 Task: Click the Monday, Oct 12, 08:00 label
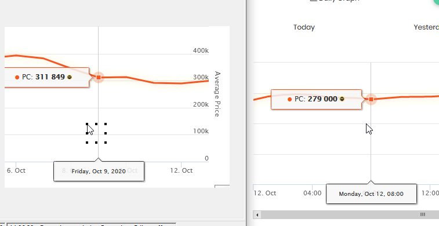point(371,194)
